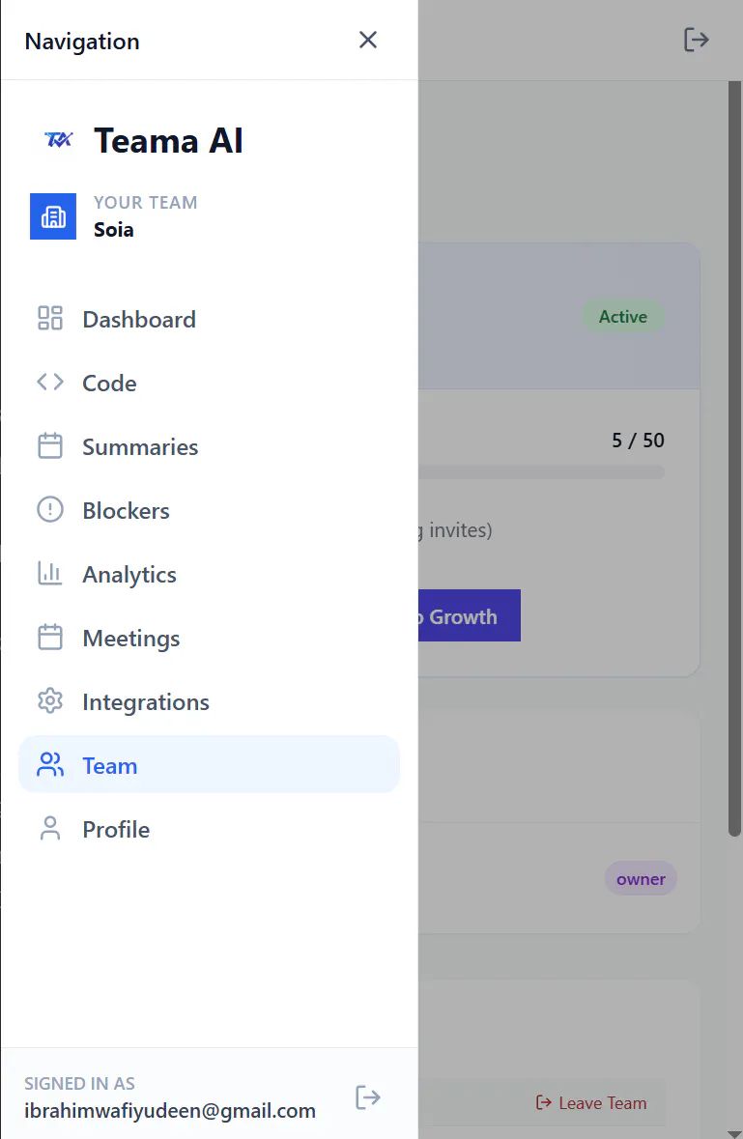Click the blue team building icon

(x=53, y=216)
